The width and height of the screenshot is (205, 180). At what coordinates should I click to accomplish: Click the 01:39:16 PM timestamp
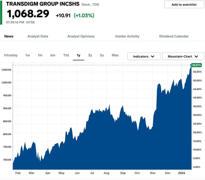(x=15, y=22)
